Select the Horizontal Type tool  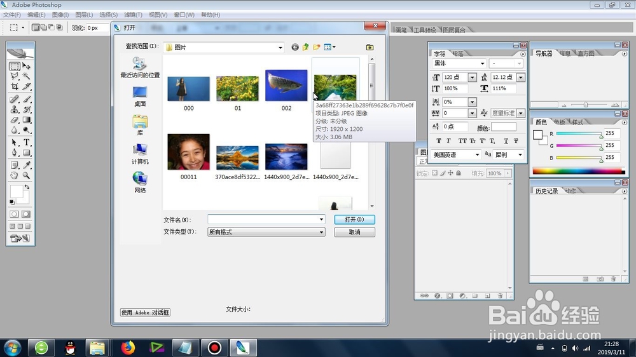[27, 143]
